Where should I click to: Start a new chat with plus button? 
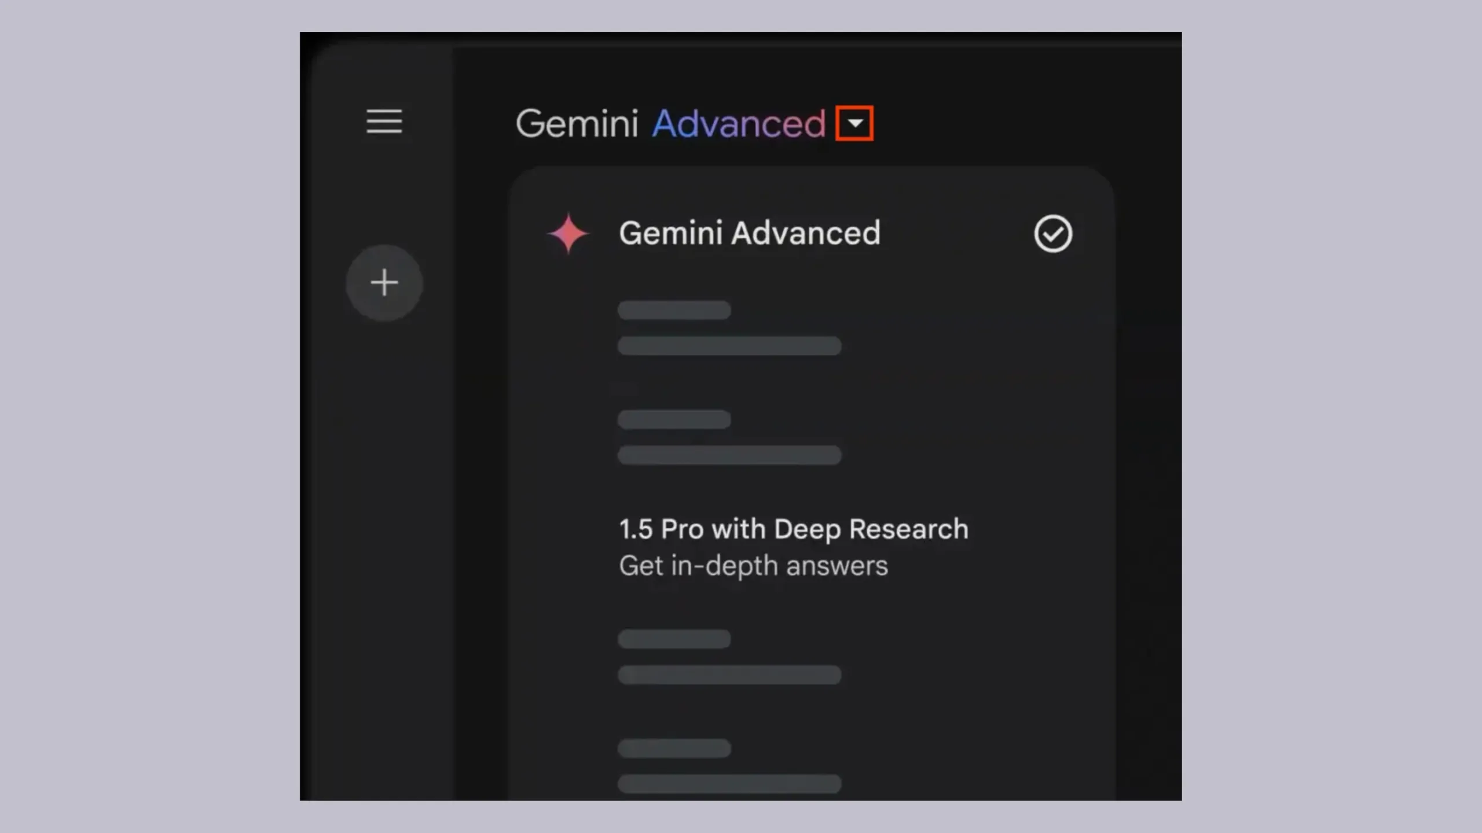click(384, 283)
